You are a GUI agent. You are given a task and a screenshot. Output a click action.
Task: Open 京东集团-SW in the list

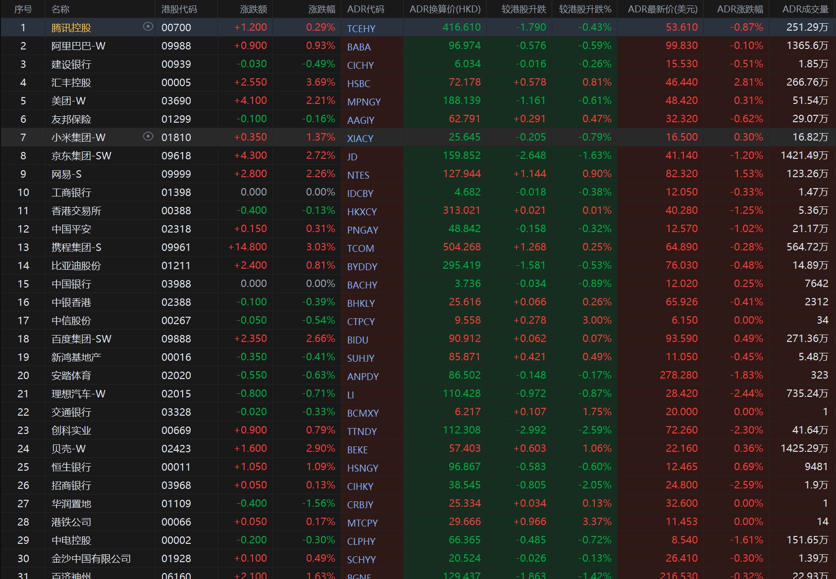pos(81,156)
